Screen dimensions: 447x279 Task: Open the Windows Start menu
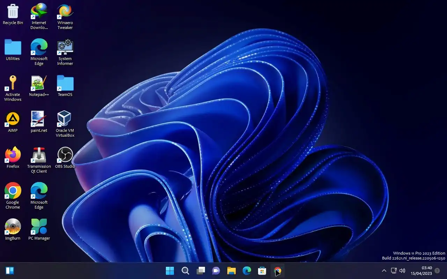pyautogui.click(x=170, y=271)
